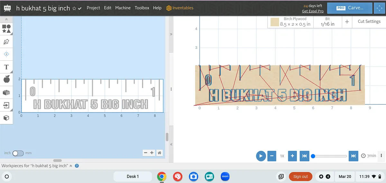386x183 pixels.
Task: Open the apple icon library
Action: coord(6,79)
